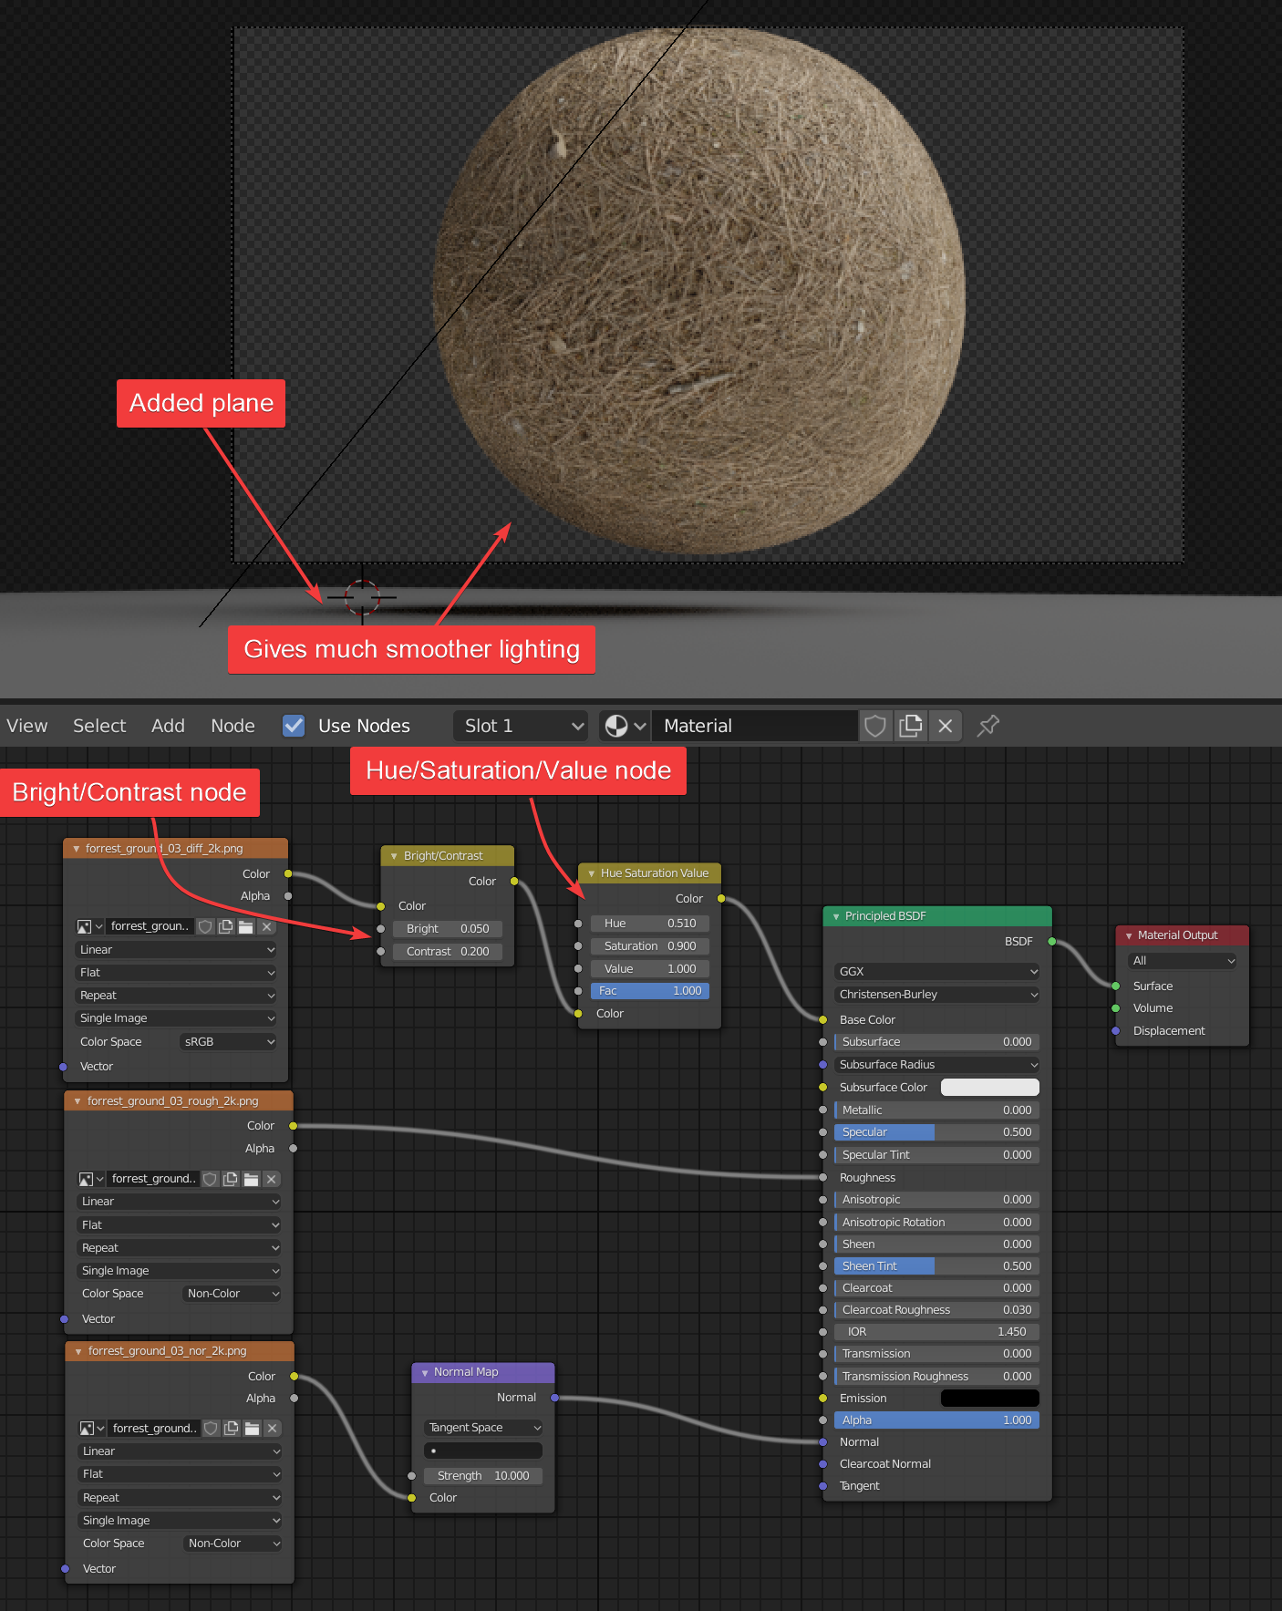Open Single Image source dropdown in nor node
The width and height of the screenshot is (1282, 1611).
coord(181,1521)
